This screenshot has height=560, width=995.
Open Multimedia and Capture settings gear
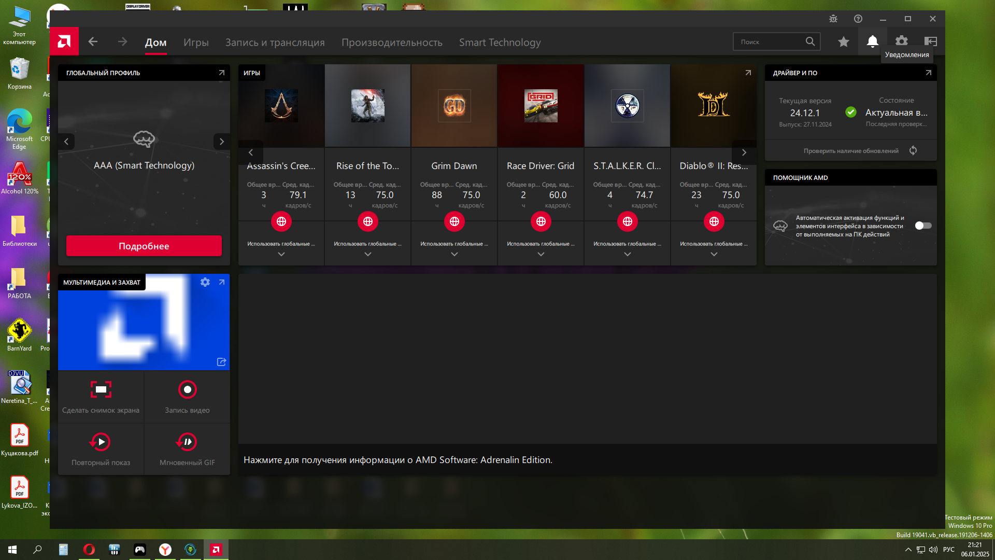(205, 282)
